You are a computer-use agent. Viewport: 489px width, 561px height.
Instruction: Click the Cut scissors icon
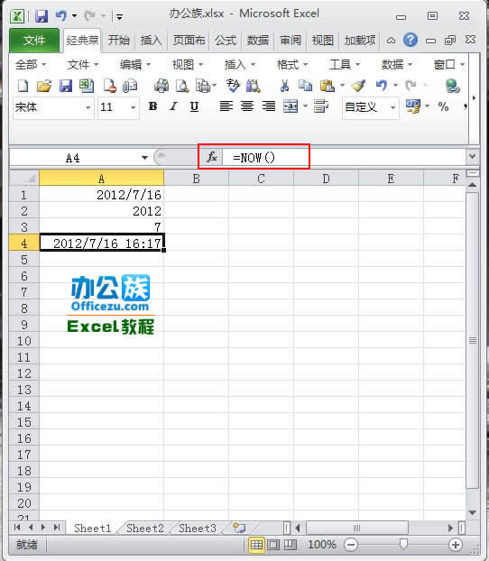284,86
